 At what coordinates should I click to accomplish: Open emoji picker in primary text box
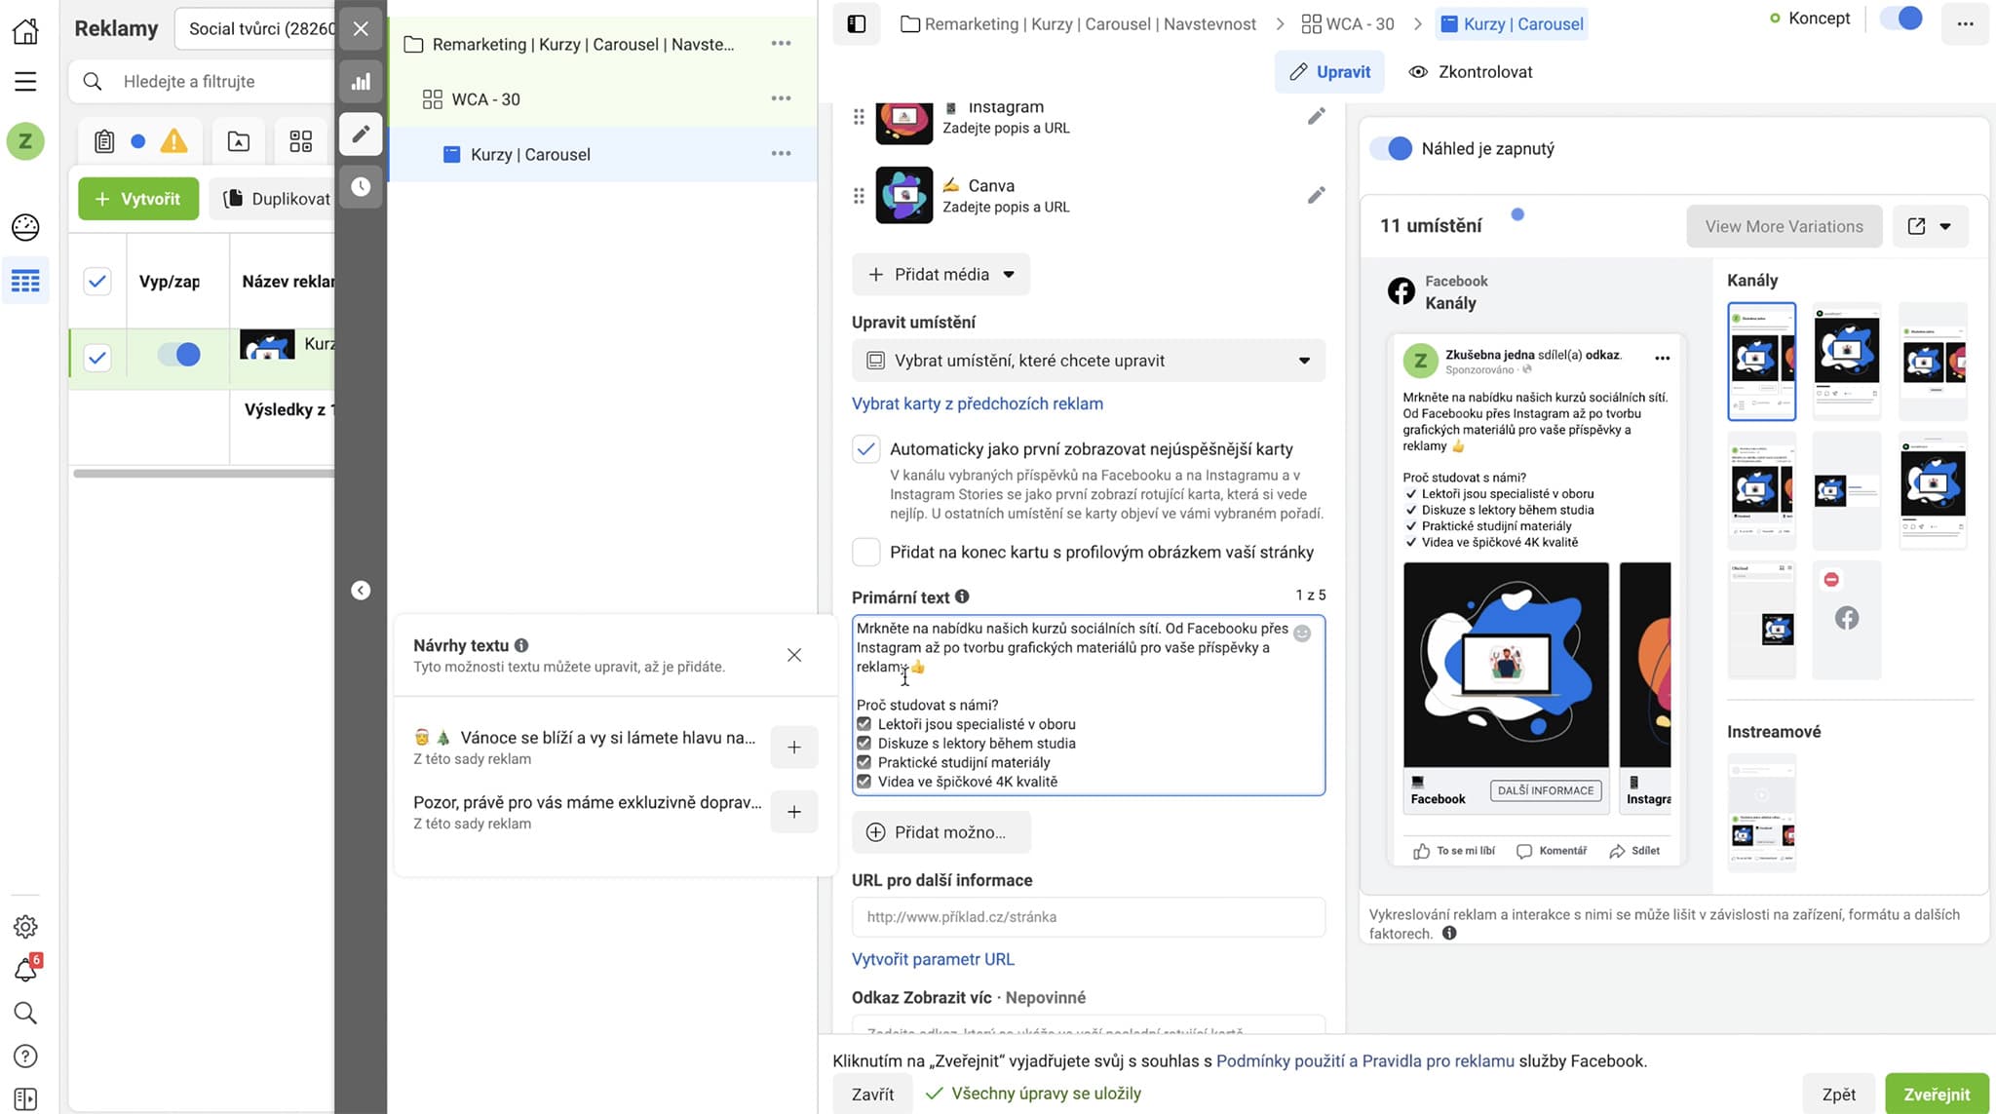tap(1302, 634)
